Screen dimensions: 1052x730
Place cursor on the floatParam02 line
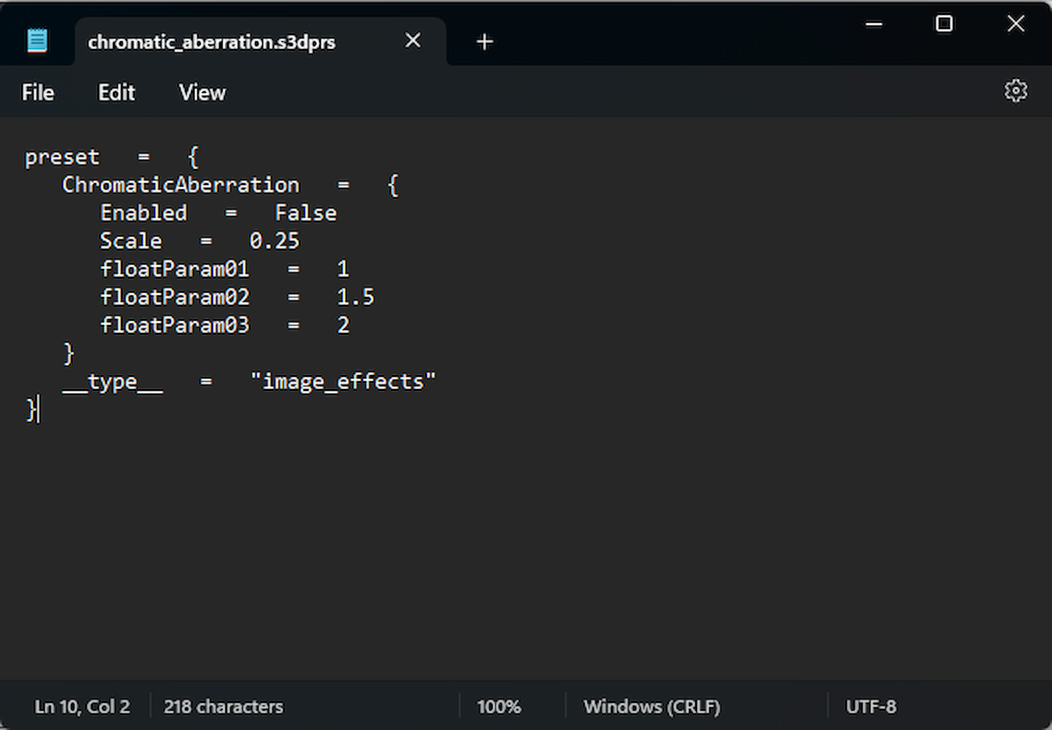[x=174, y=297]
